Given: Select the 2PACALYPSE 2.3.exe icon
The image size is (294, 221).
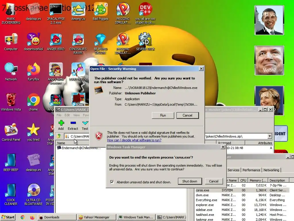Looking at the screenshot, I should [x=56, y=14].
